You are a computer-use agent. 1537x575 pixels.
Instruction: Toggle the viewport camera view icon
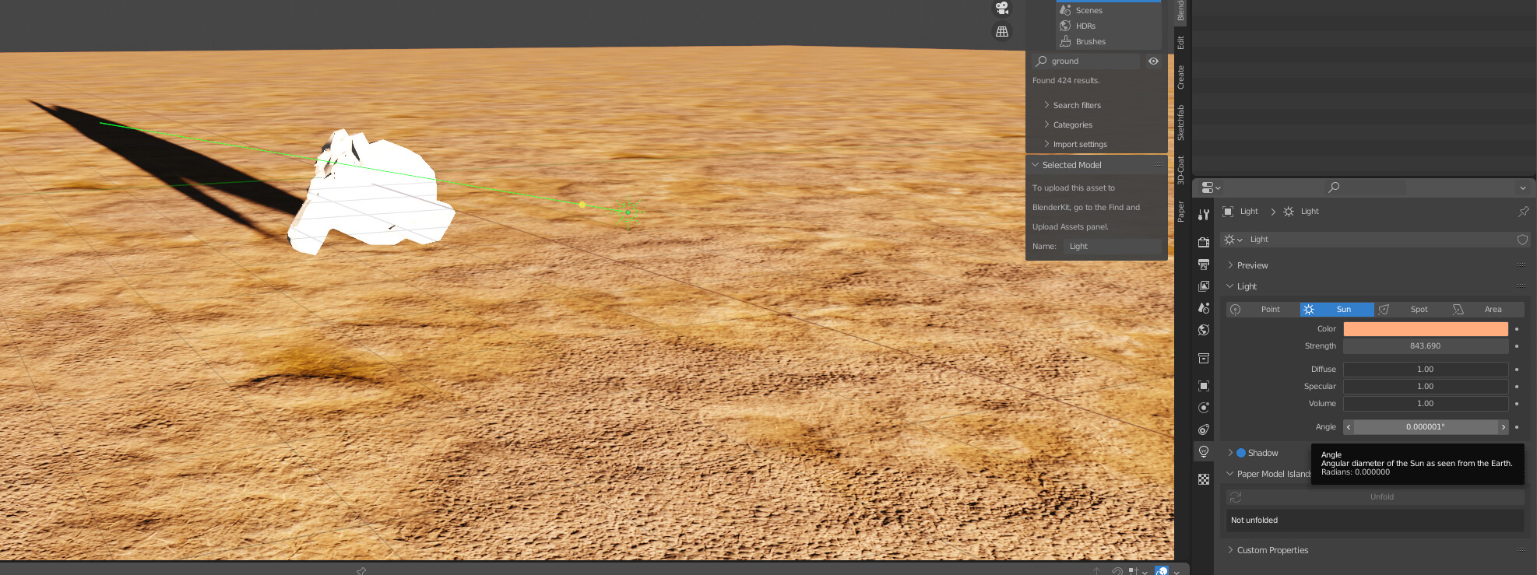tap(1002, 8)
